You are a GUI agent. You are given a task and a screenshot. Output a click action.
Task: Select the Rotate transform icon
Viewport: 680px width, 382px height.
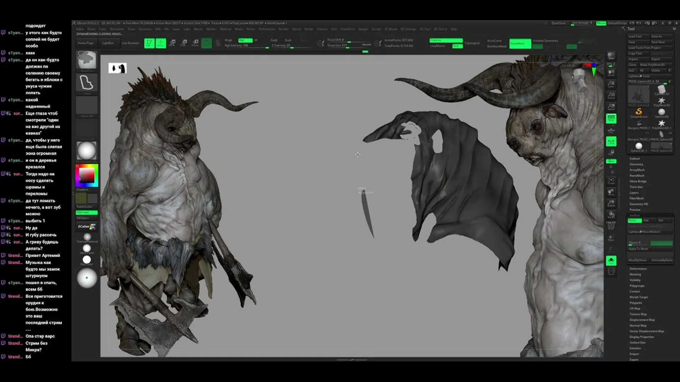click(x=195, y=43)
